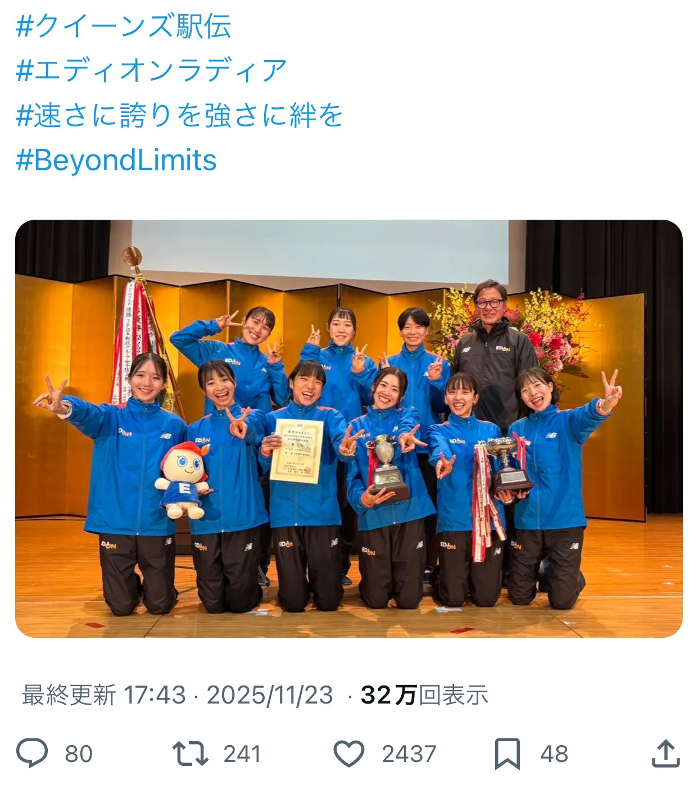Like the post with heart icon
Viewport: 698px width, 785px height.
tap(349, 754)
